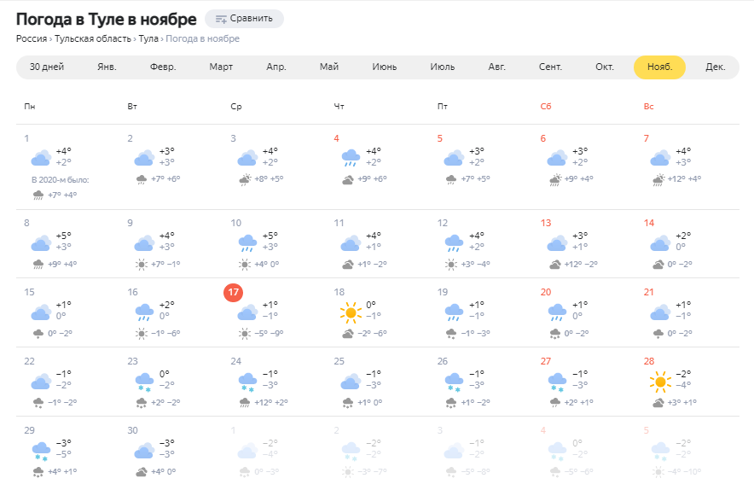This screenshot has height=490, width=754.
Task: Select the Окт. month tab
Action: pyautogui.click(x=605, y=67)
